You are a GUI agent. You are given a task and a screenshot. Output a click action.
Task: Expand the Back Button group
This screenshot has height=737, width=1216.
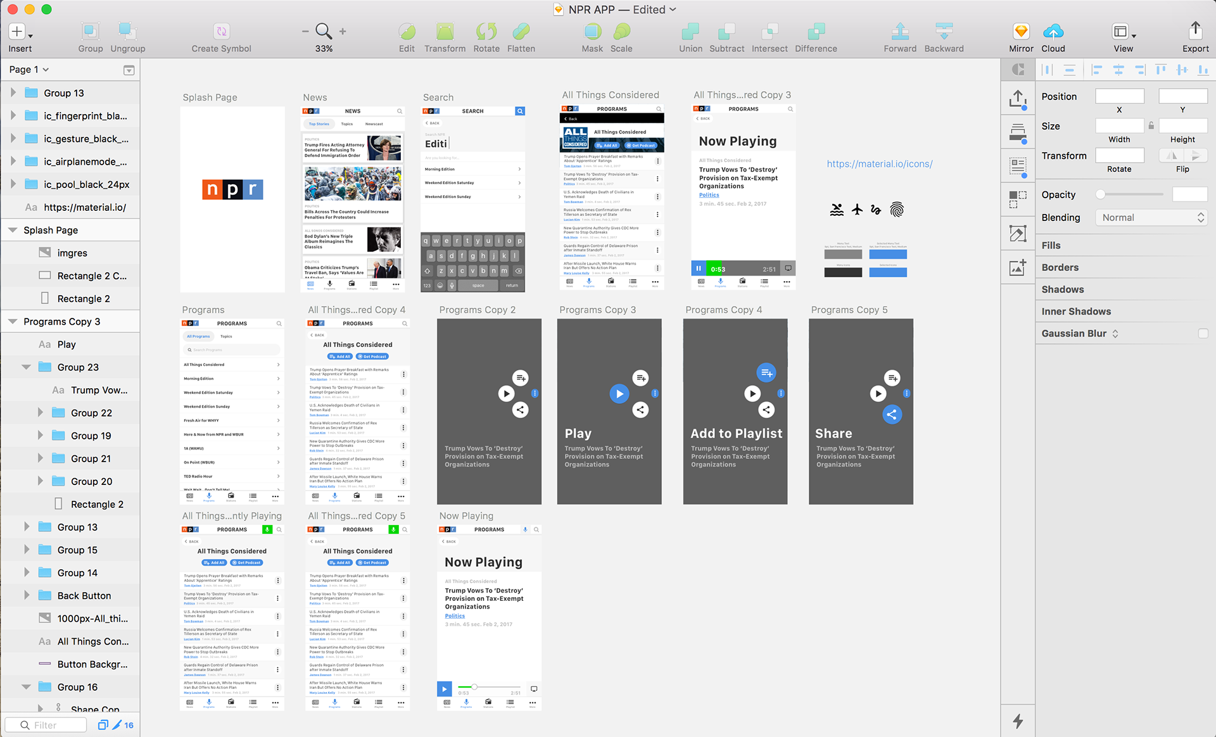click(x=26, y=595)
